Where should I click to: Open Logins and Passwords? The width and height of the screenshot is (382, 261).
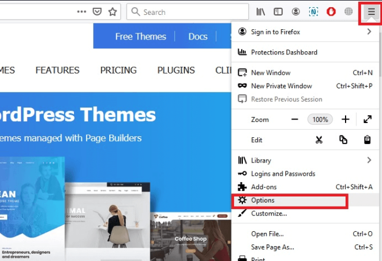coord(305,174)
